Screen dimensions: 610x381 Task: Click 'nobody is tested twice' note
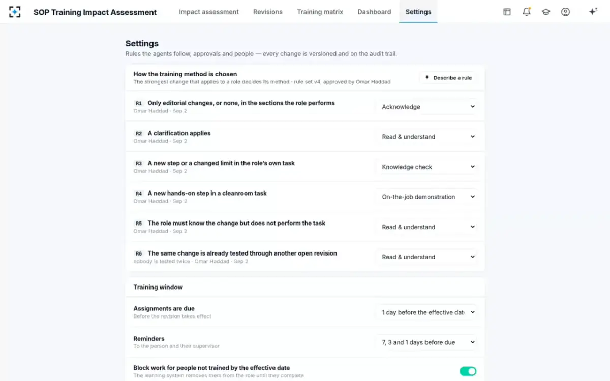(162, 261)
